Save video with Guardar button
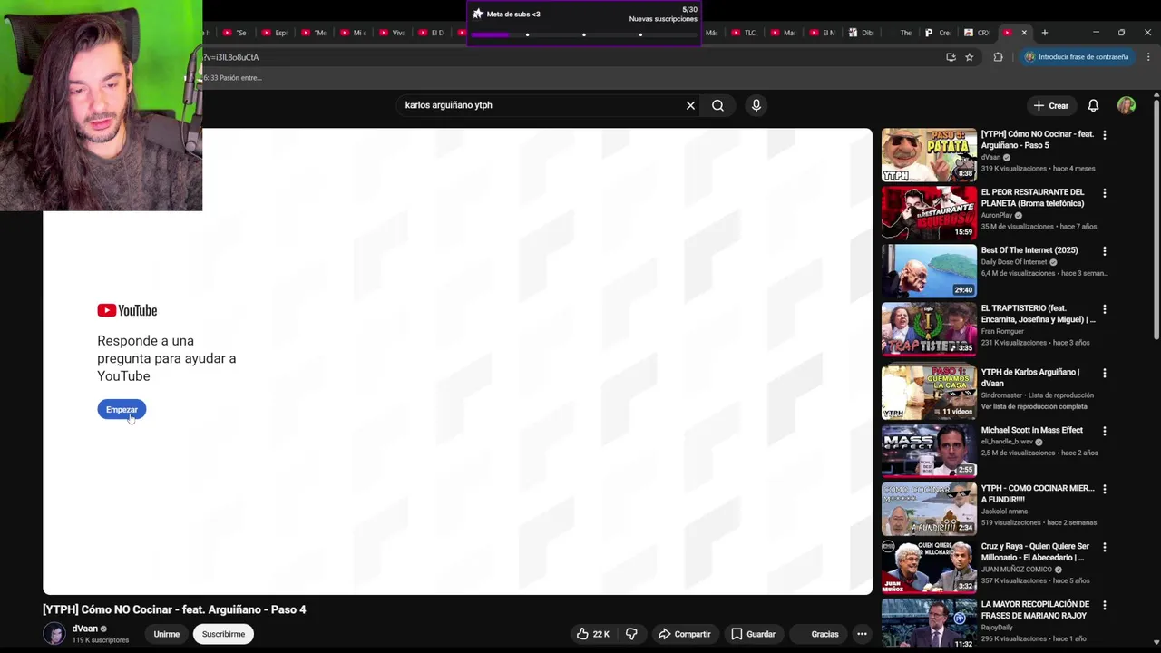This screenshot has width=1161, height=653. click(x=754, y=634)
